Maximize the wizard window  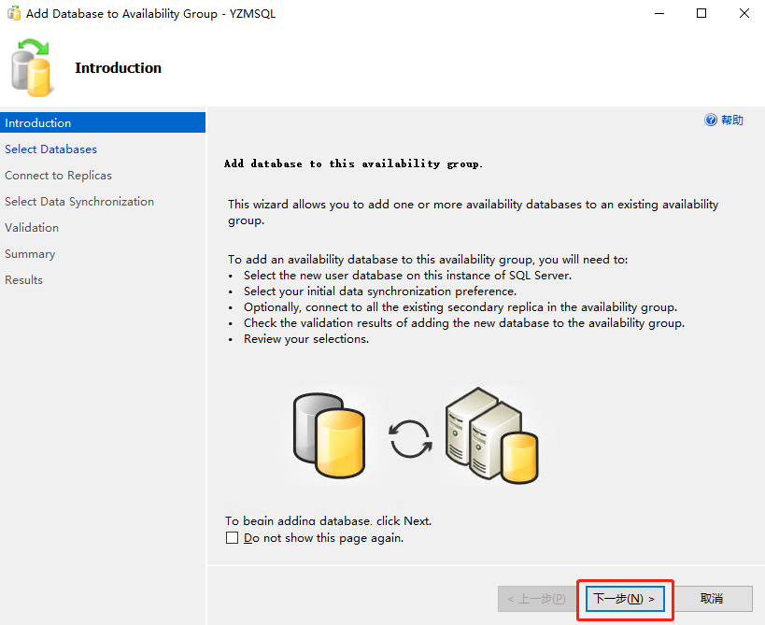tap(701, 14)
